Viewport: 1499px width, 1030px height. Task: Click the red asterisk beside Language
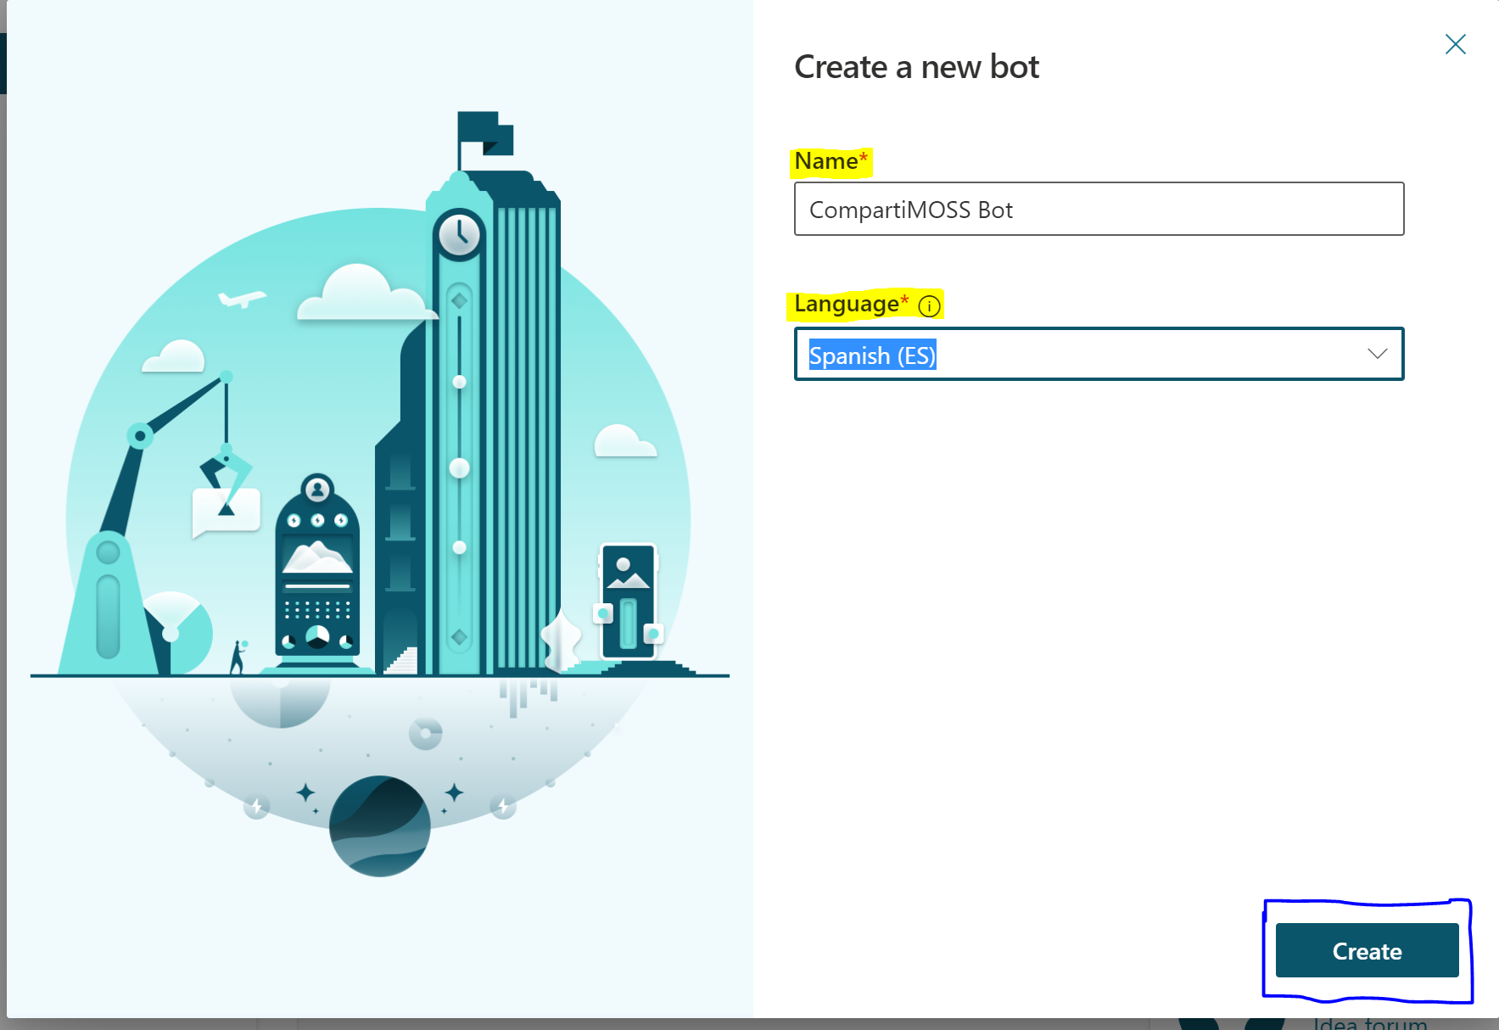coord(904,299)
